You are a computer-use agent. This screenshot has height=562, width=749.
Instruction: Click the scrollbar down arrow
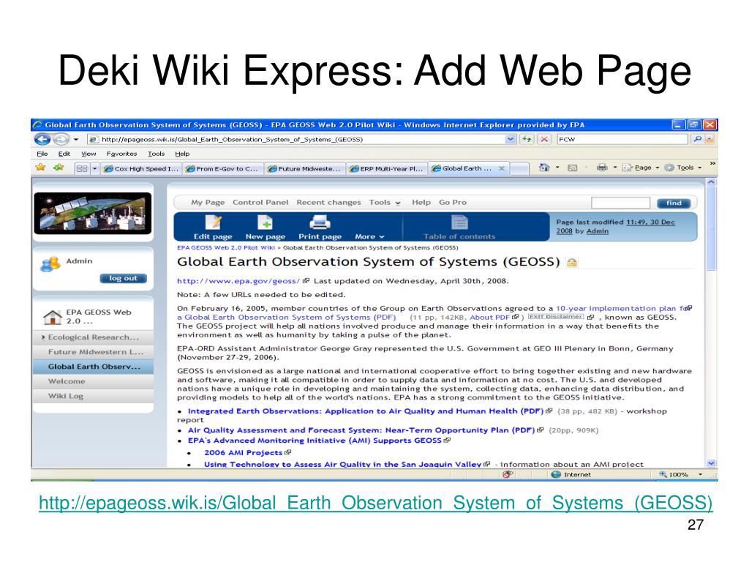pos(711,463)
